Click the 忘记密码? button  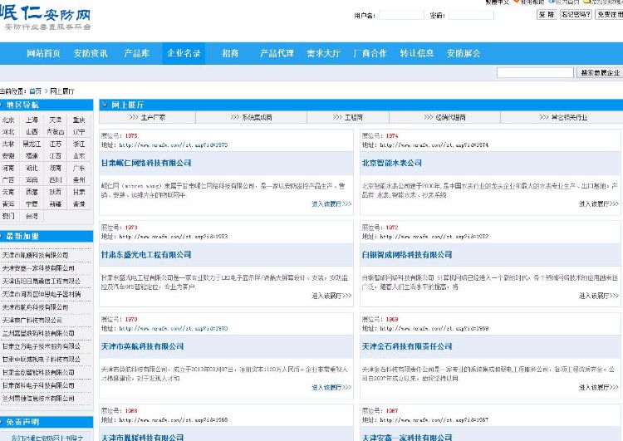click(575, 15)
